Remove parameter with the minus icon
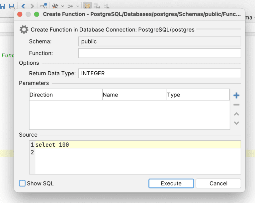255x203 pixels. coord(236,105)
